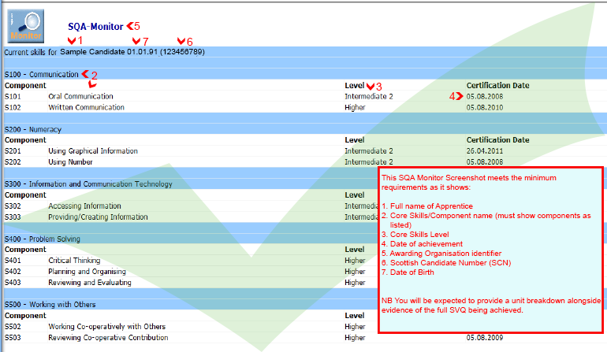Click the SQA Monitor magnifier logo icon

(x=27, y=26)
